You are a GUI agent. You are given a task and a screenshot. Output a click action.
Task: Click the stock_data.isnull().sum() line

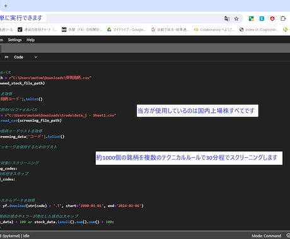pyautogui.click(x=57, y=222)
